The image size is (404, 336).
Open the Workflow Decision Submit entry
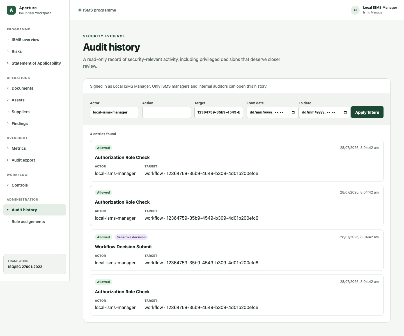(x=237, y=250)
